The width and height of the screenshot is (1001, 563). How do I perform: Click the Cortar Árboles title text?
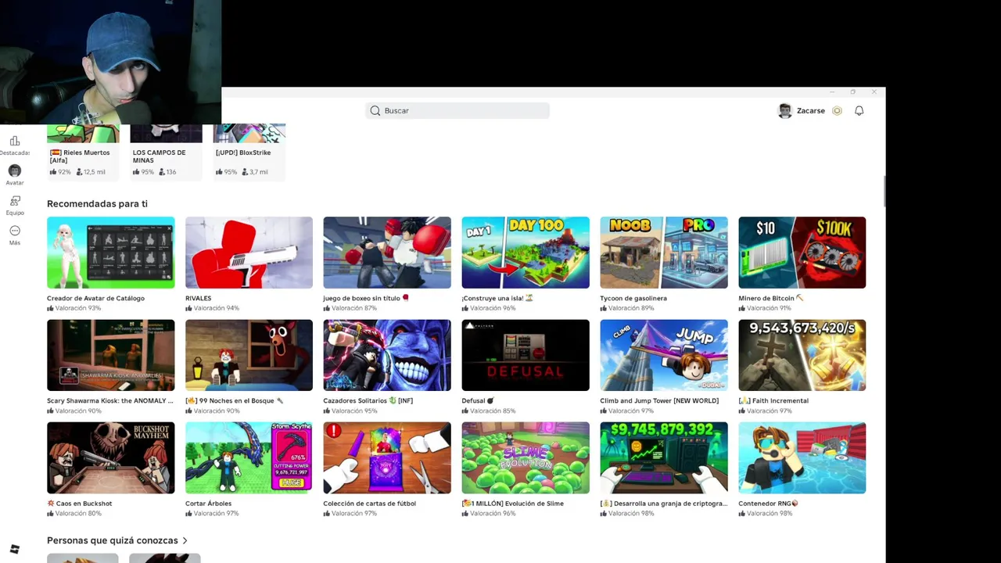(208, 504)
